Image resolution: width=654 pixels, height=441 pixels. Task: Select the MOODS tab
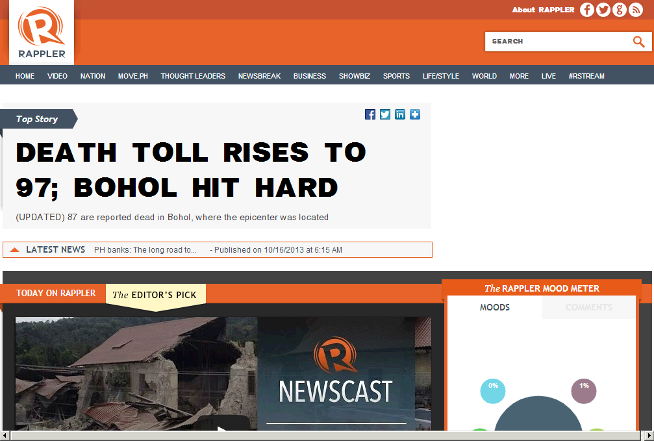coord(495,307)
